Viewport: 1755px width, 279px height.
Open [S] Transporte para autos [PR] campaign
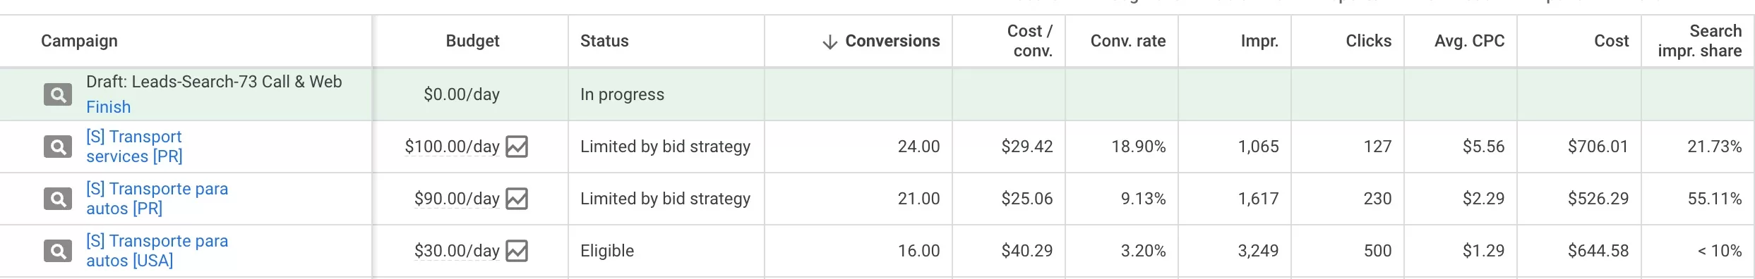[x=157, y=199]
